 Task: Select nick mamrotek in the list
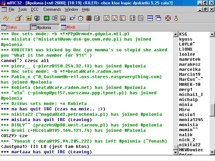click(189, 59)
